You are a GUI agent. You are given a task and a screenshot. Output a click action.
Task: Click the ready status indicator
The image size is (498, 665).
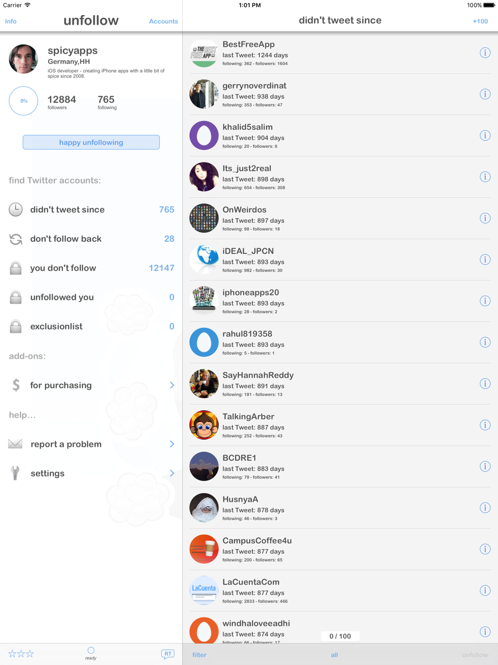click(91, 654)
